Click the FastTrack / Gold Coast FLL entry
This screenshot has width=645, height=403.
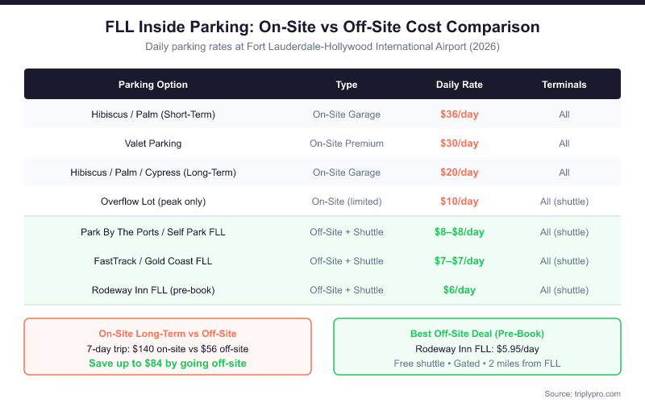(153, 261)
